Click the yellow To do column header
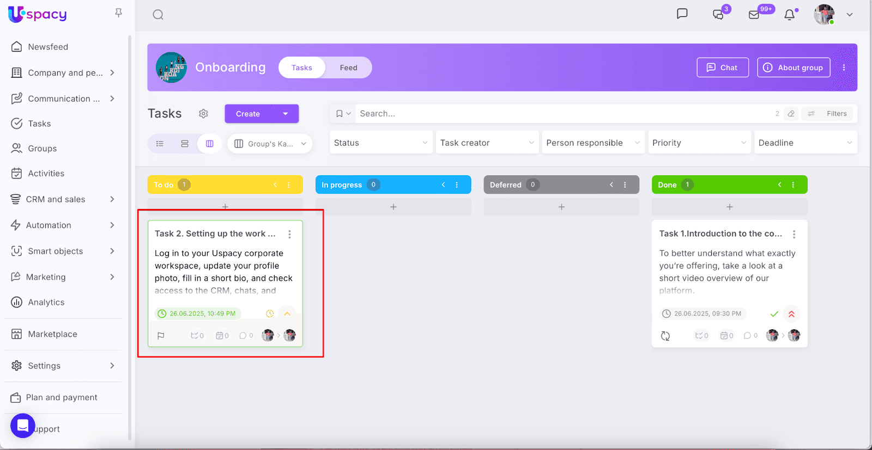 218,185
